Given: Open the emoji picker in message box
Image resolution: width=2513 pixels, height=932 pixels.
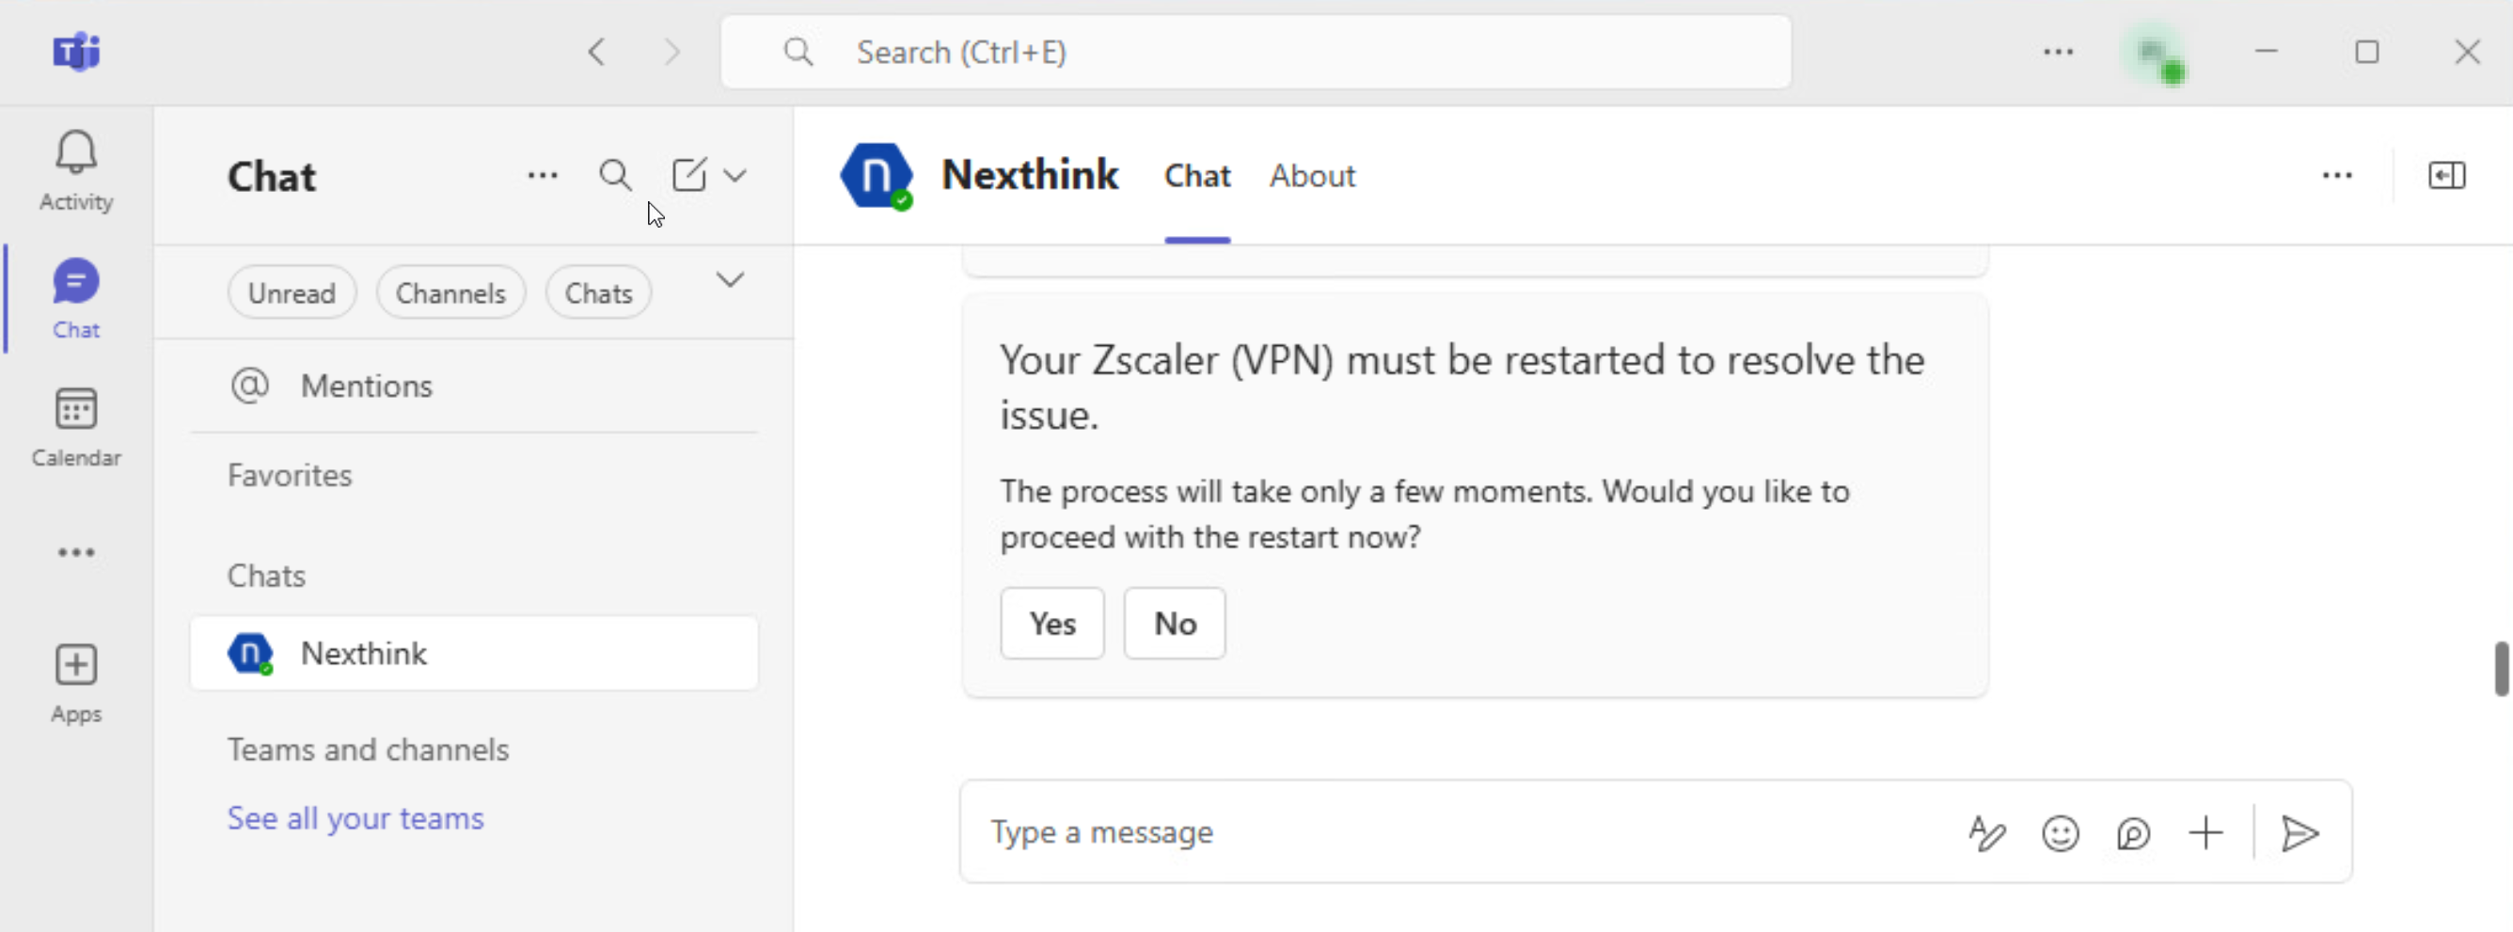Looking at the screenshot, I should (2060, 832).
